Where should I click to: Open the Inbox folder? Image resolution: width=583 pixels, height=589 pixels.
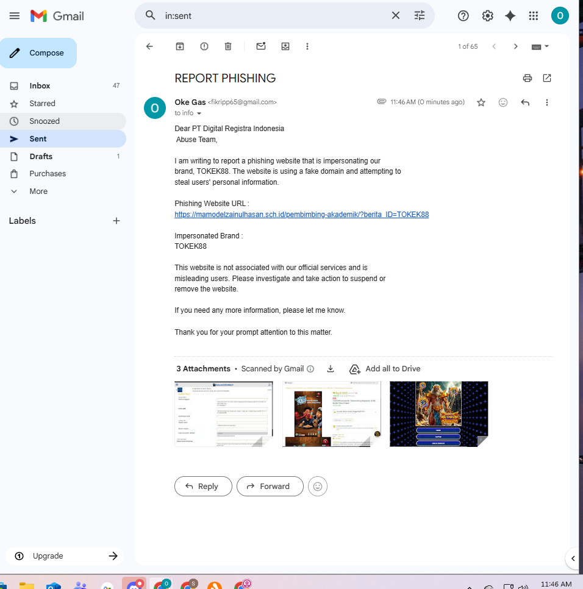point(63,85)
